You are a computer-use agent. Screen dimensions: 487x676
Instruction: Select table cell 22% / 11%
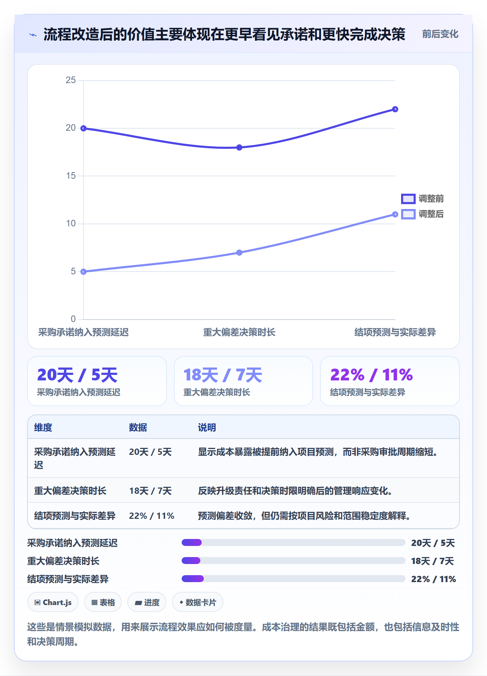pyautogui.click(x=152, y=516)
